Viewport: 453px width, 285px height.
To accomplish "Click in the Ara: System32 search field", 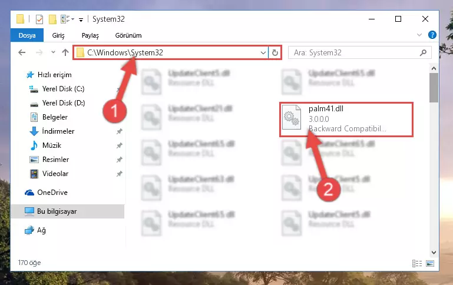I will tap(355, 52).
